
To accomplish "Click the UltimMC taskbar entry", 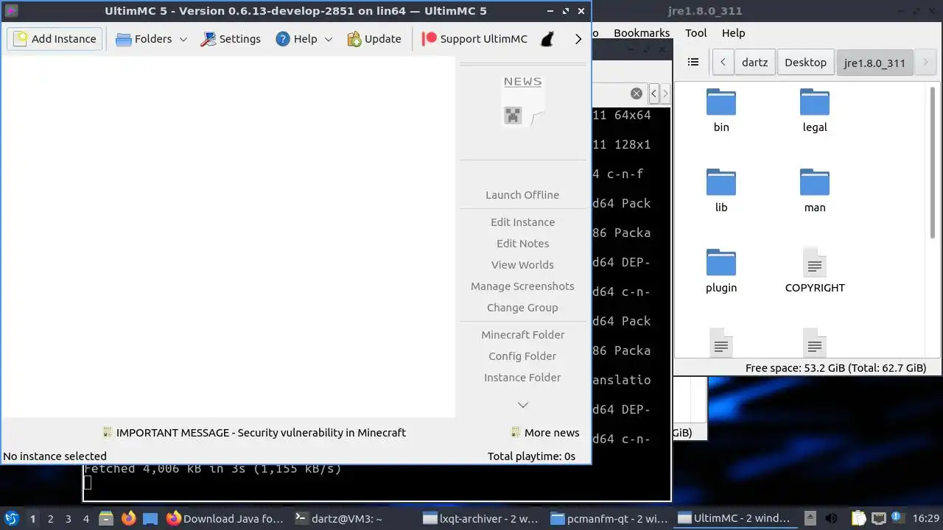I will click(737, 519).
